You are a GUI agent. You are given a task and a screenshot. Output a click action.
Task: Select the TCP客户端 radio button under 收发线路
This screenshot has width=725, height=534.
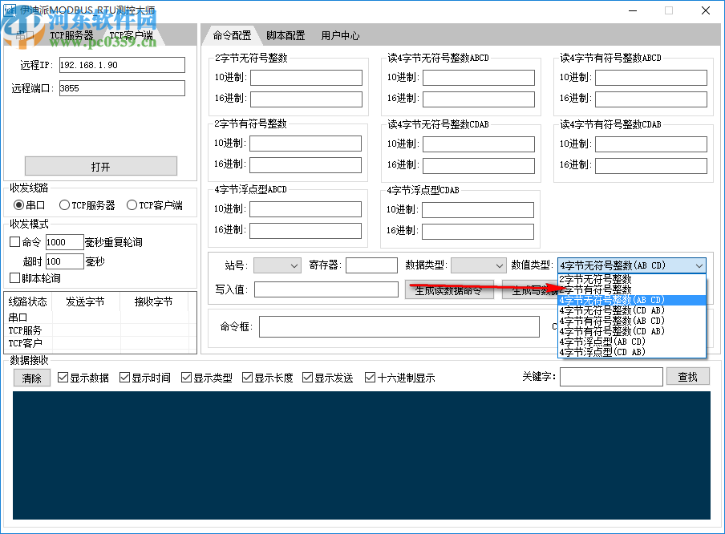pyautogui.click(x=133, y=204)
